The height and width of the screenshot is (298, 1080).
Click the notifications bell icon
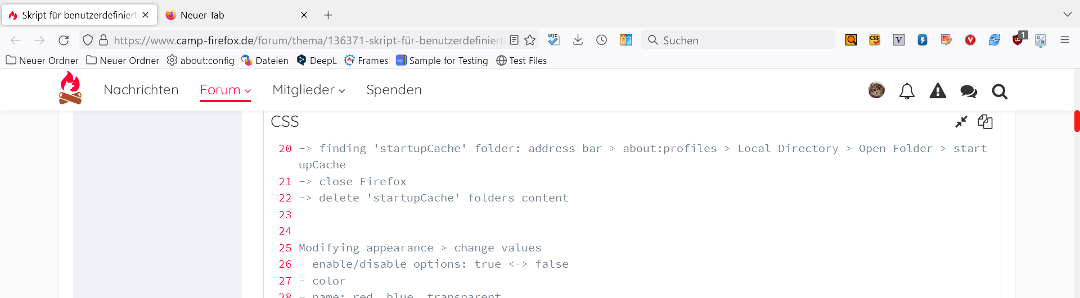tap(907, 91)
